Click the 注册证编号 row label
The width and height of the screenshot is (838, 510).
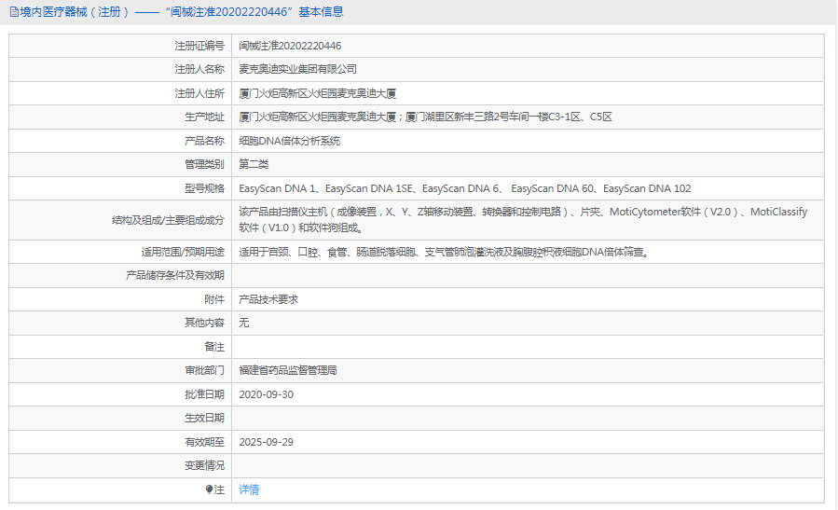199,46
